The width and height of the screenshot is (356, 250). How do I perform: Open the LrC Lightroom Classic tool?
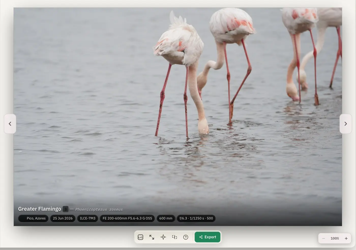140,237
